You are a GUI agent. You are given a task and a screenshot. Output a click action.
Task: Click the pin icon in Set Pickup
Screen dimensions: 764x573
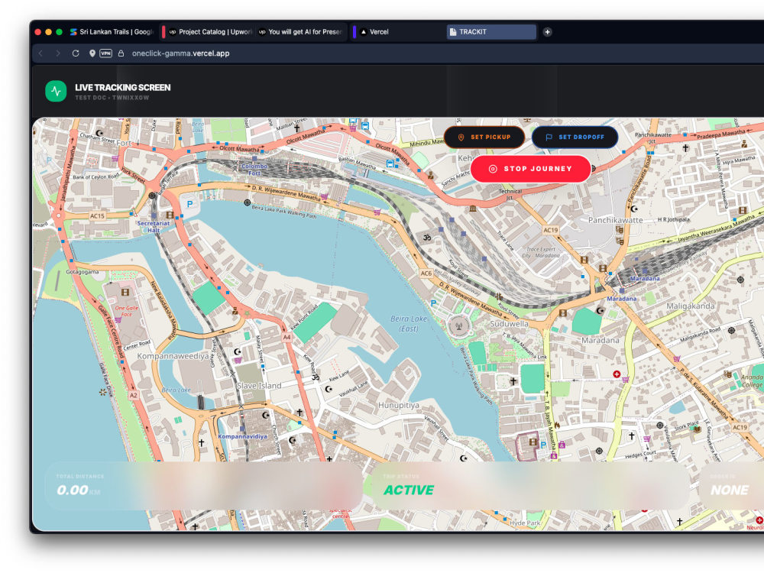(x=461, y=138)
